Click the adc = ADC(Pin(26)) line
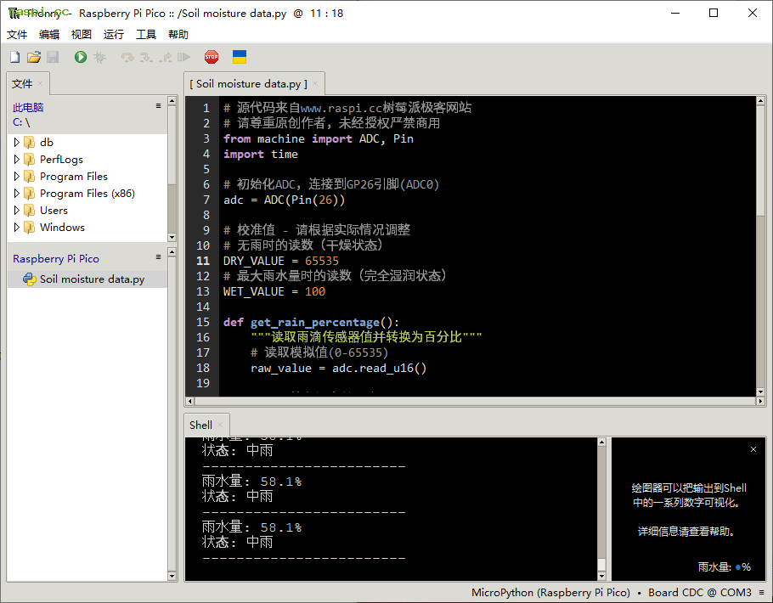 click(284, 200)
